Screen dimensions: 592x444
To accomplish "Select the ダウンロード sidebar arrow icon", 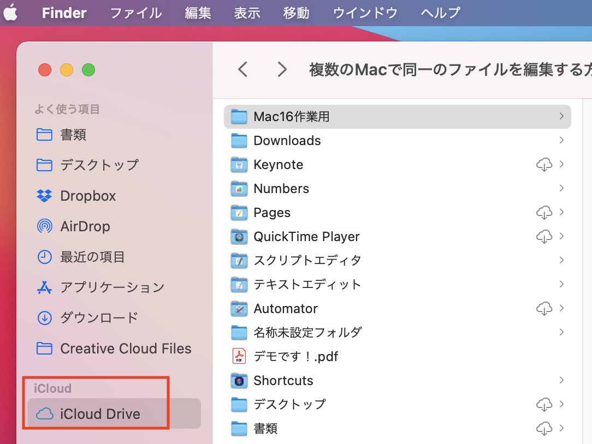I will pos(44,317).
